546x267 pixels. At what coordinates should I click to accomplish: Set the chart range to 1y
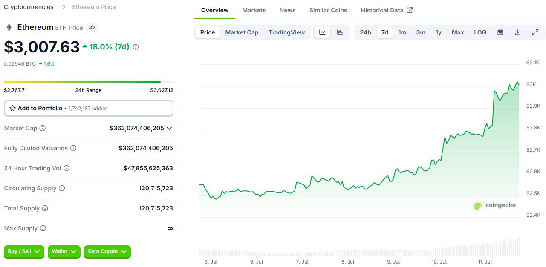pyautogui.click(x=439, y=32)
